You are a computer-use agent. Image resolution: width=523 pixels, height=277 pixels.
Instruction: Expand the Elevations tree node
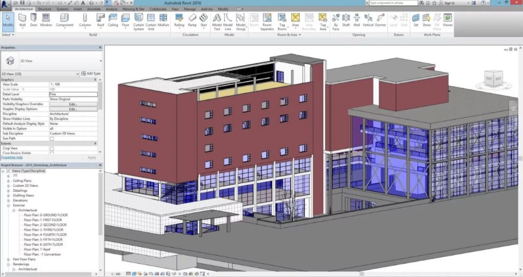pyautogui.click(x=8, y=200)
